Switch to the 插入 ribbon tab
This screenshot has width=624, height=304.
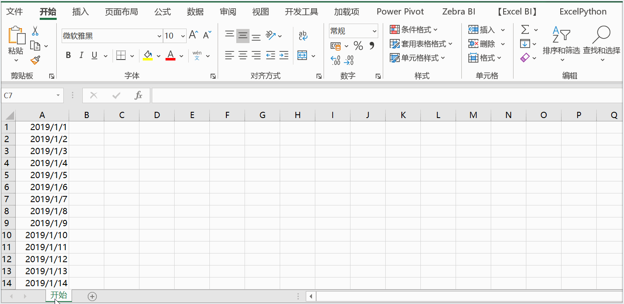[x=80, y=12]
